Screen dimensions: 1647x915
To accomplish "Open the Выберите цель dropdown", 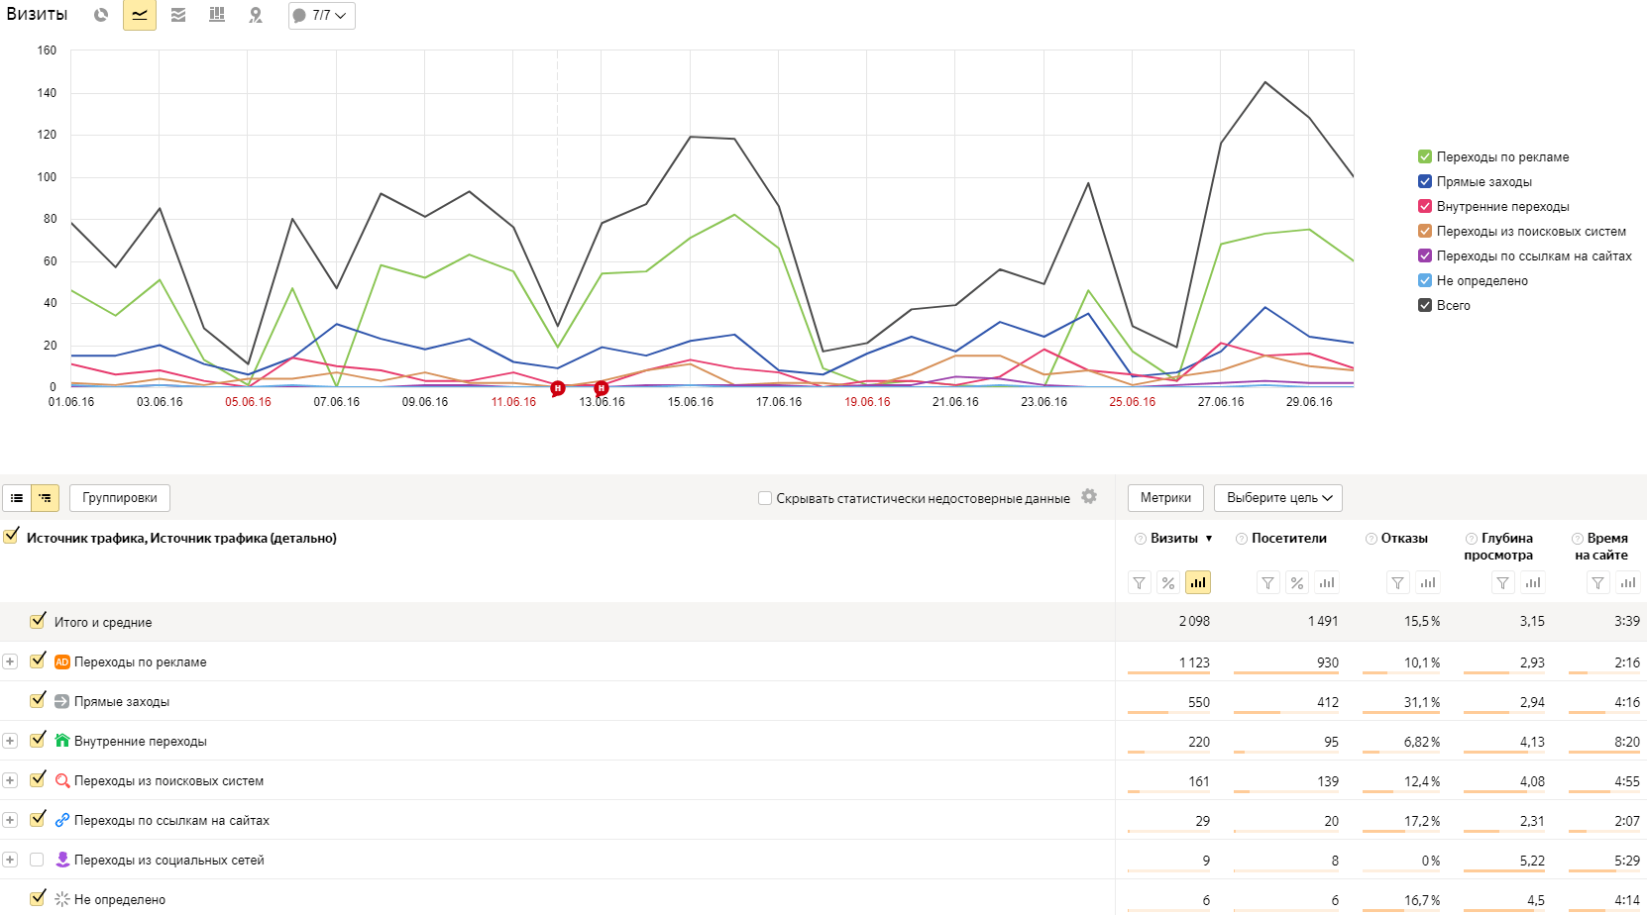I will click(1277, 498).
